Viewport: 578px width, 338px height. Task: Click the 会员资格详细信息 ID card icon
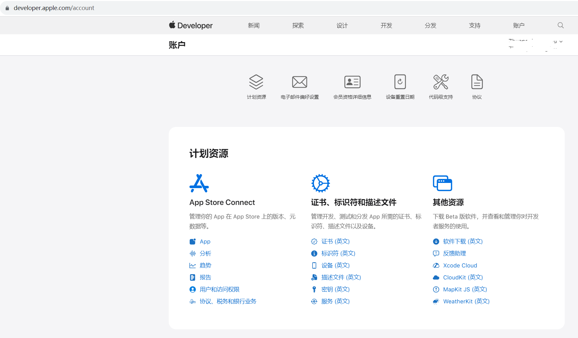[352, 82]
